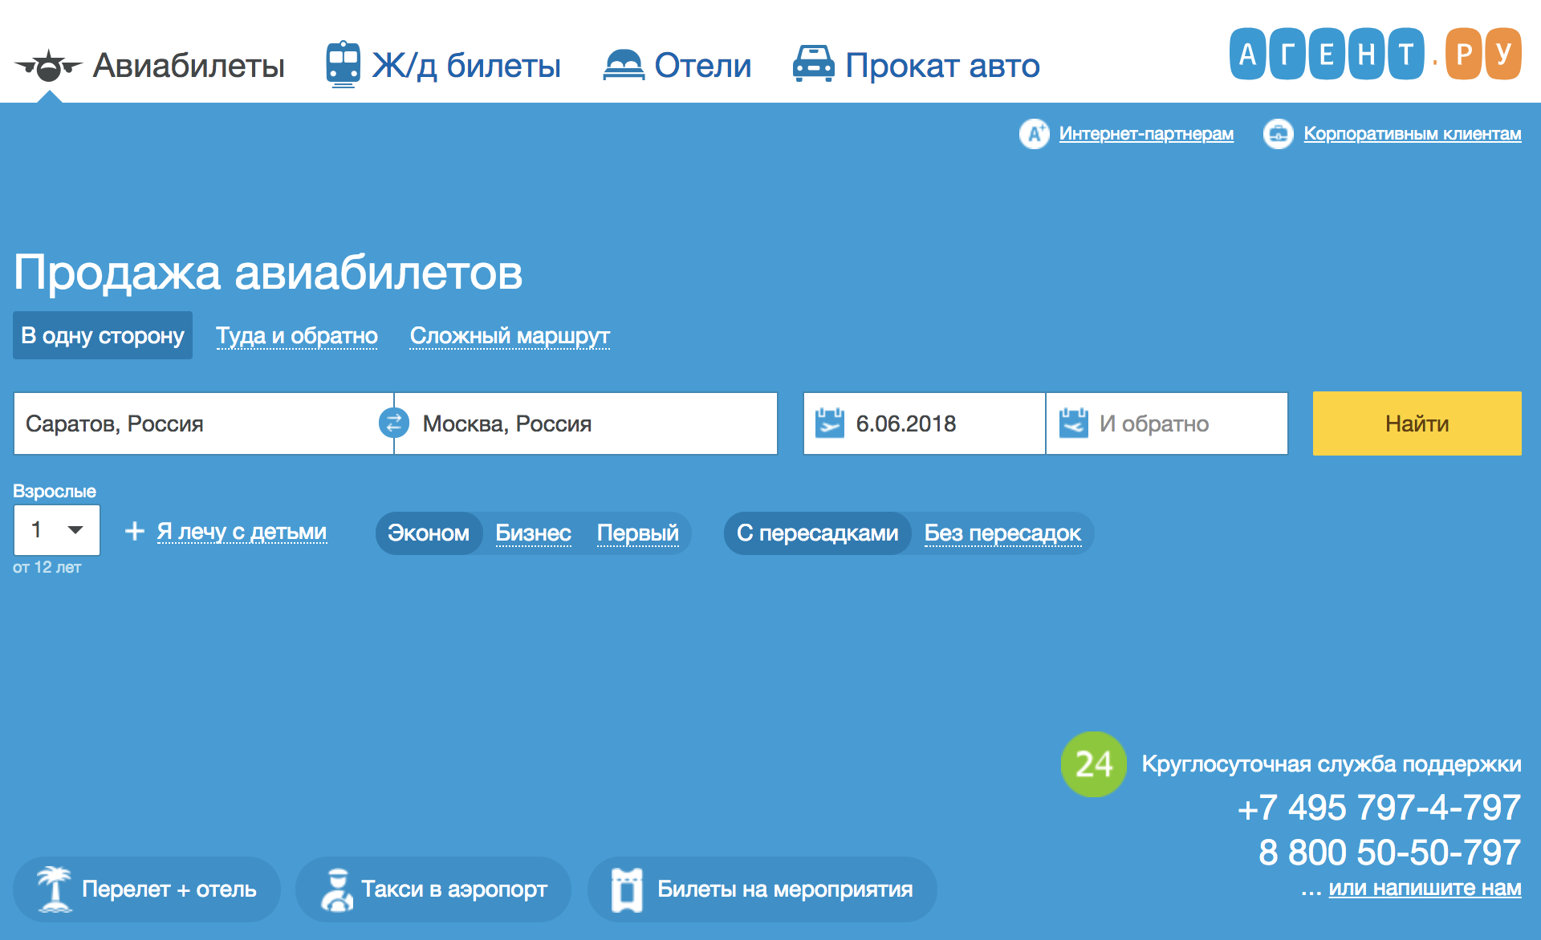Click the palm tree icon on Перелет + отель
The image size is (1541, 940).
[55, 889]
